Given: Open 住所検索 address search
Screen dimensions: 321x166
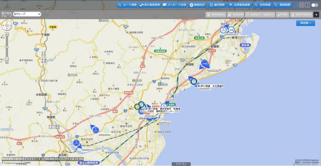Looking at the screenshot, I should pos(263,5).
